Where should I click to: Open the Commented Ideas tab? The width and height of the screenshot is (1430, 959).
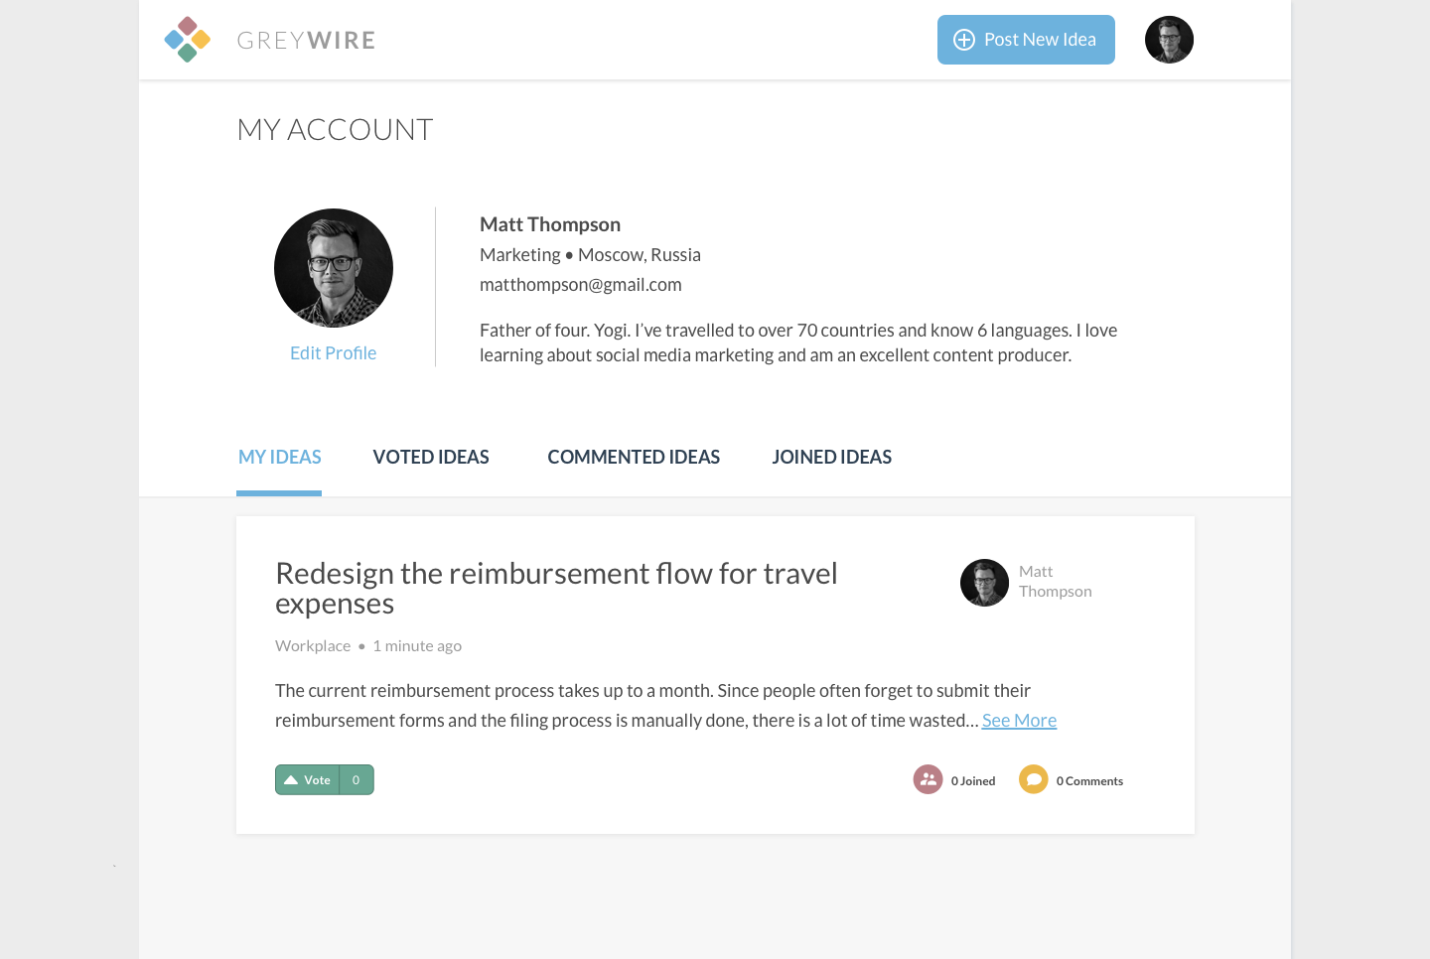click(634, 458)
